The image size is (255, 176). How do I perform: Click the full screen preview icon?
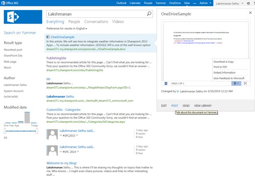tap(245, 83)
